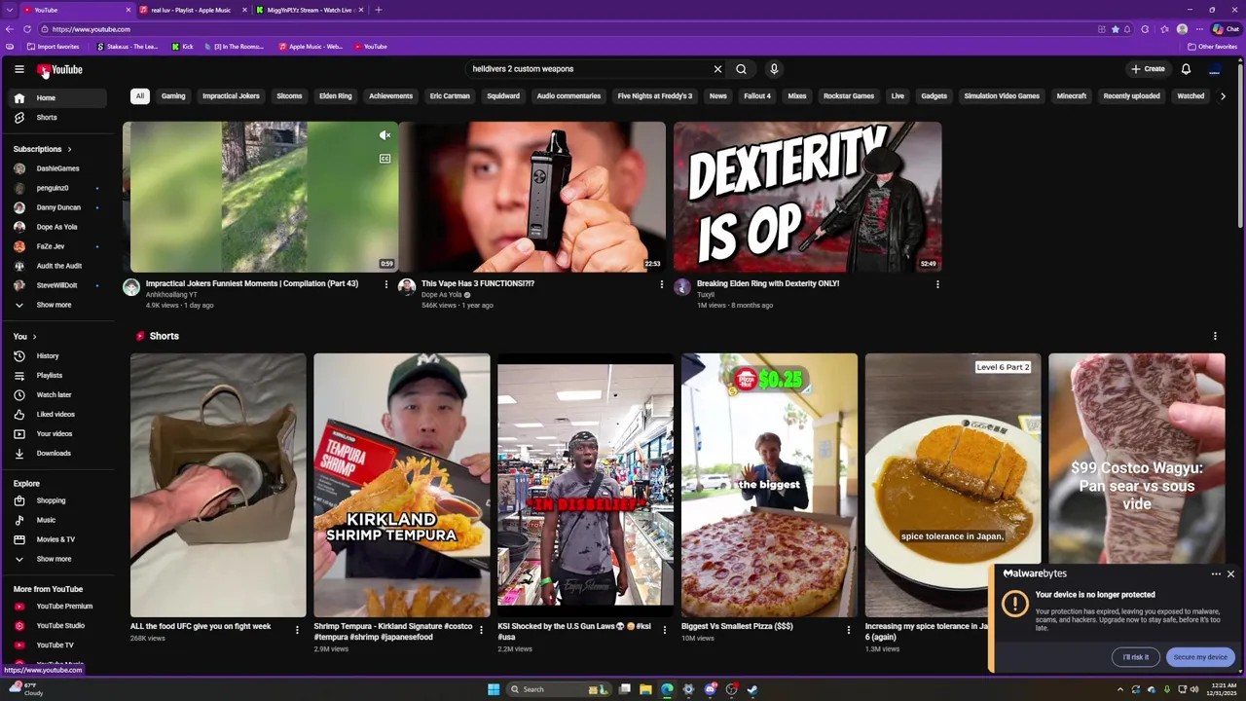This screenshot has height=701, width=1246.
Task: Open the notifications bell
Action: point(1186,69)
